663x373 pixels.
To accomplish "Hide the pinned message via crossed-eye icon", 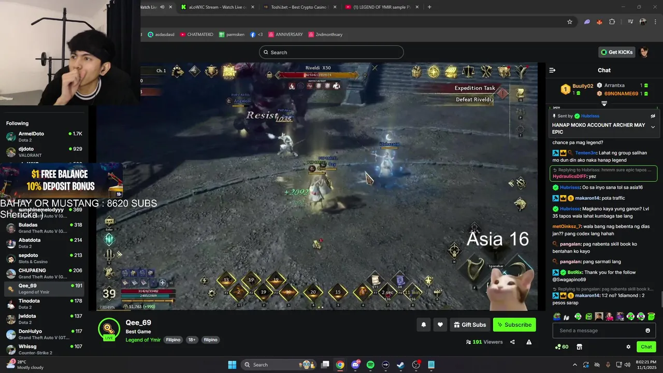I will click(x=653, y=116).
